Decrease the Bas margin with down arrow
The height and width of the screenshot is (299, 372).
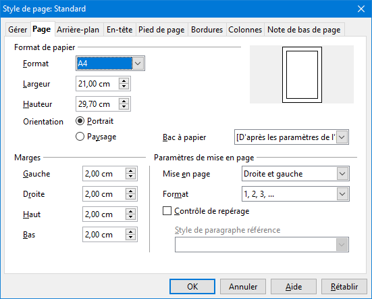coord(131,237)
